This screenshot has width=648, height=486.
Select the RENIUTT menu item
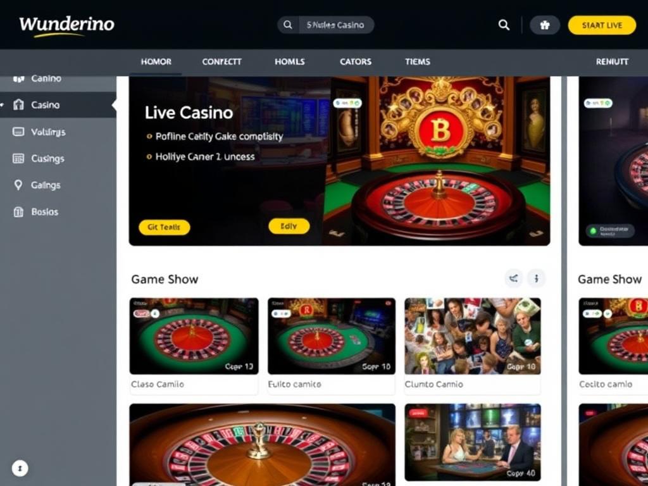(x=612, y=61)
